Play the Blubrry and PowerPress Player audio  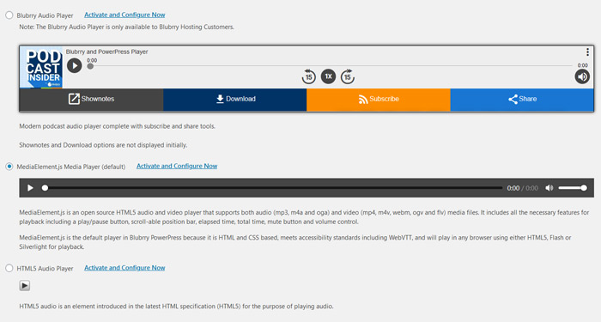tap(75, 65)
